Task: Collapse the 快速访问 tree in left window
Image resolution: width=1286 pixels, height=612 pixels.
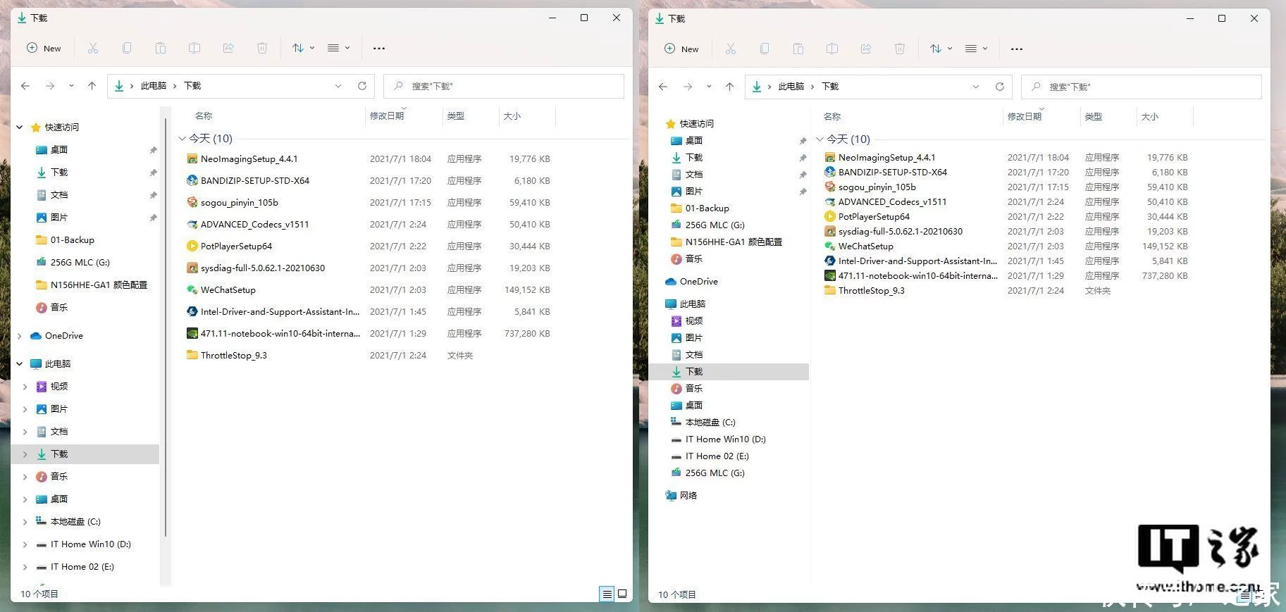Action: pyautogui.click(x=20, y=127)
